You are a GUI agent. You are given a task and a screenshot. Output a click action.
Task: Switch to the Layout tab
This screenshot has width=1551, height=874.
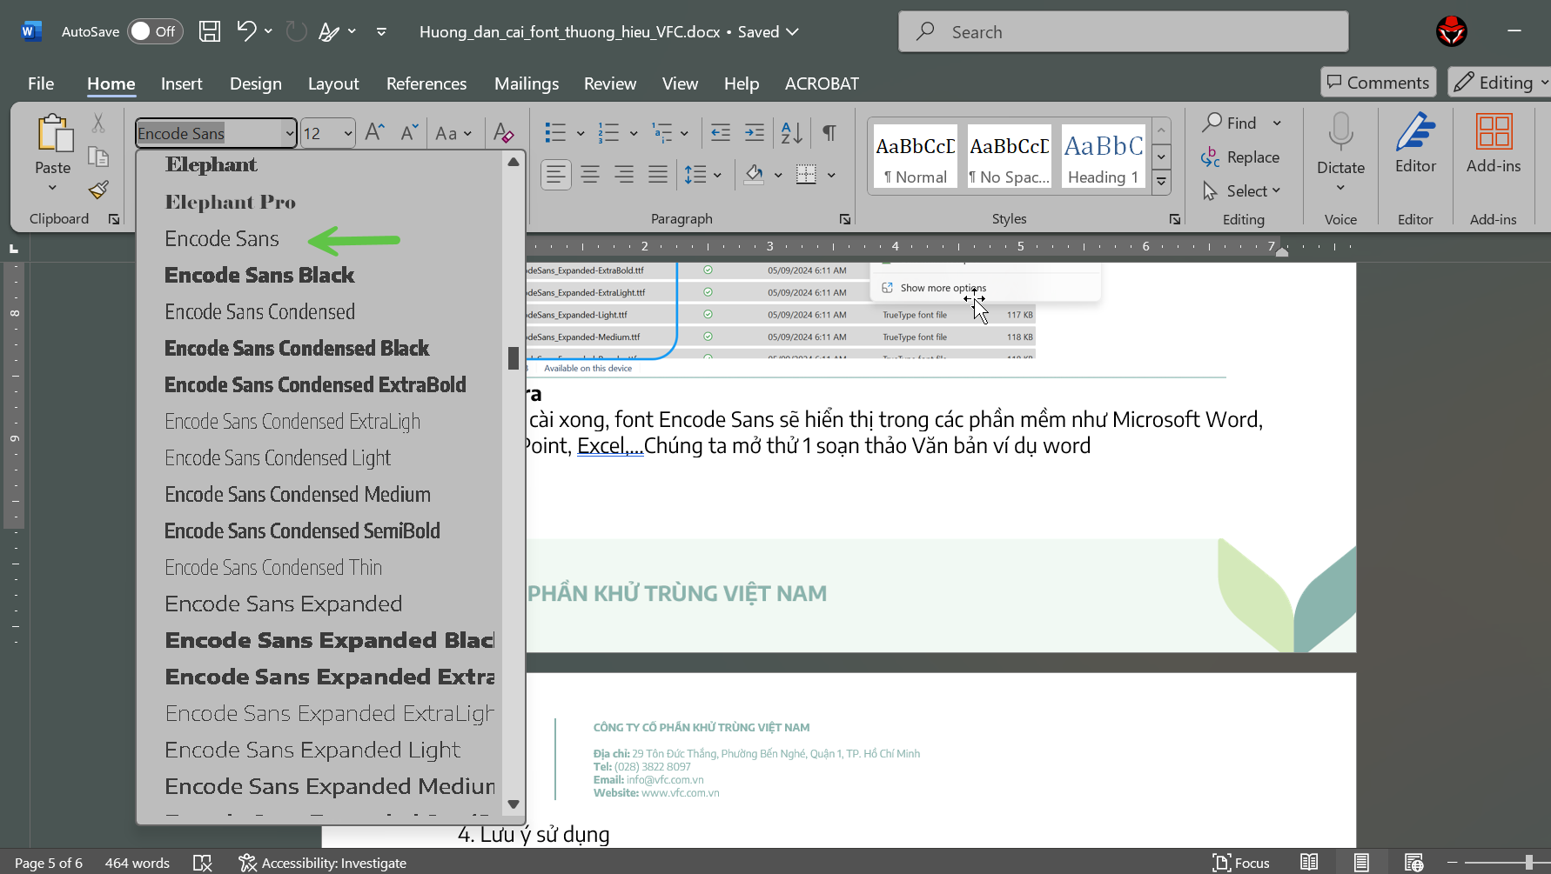pyautogui.click(x=333, y=83)
